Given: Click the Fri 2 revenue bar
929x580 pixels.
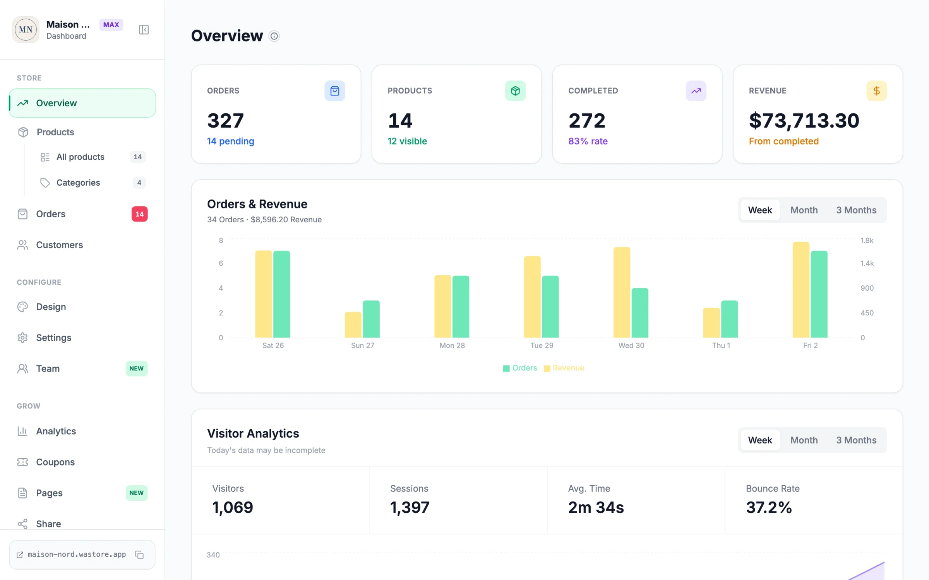Looking at the screenshot, I should point(801,290).
